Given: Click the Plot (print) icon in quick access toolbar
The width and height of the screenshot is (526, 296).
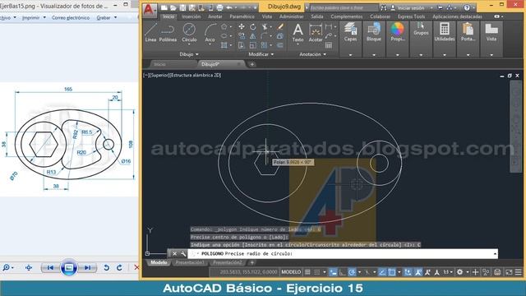Looking at the screenshot, I should 219,7.
